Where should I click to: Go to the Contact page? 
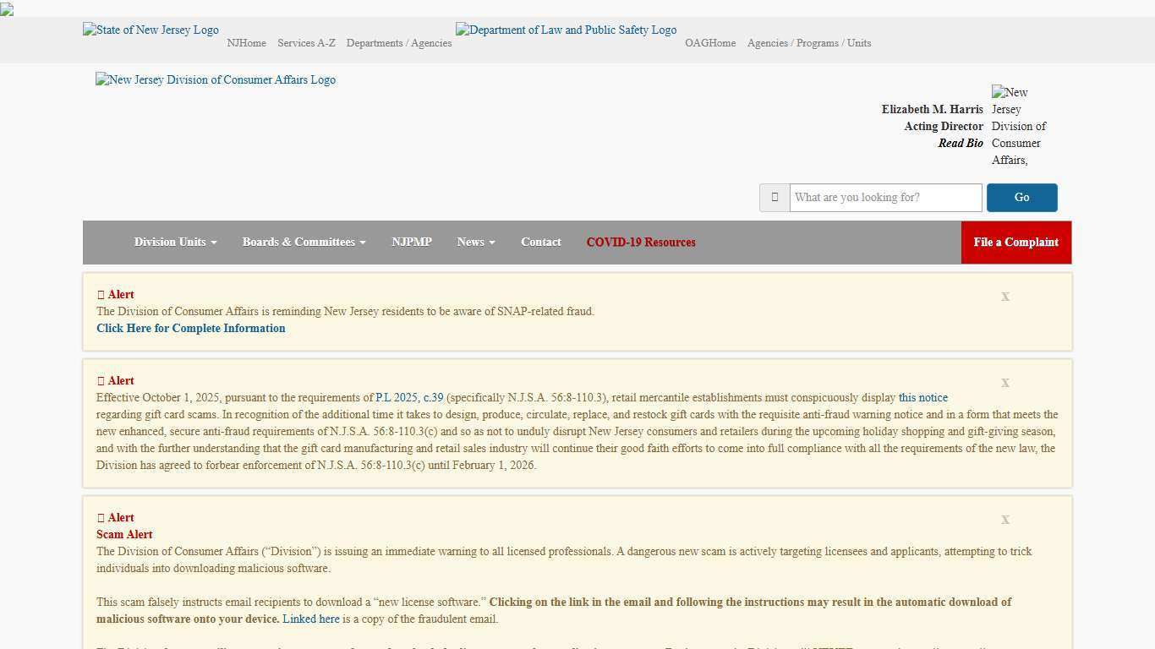tap(541, 243)
